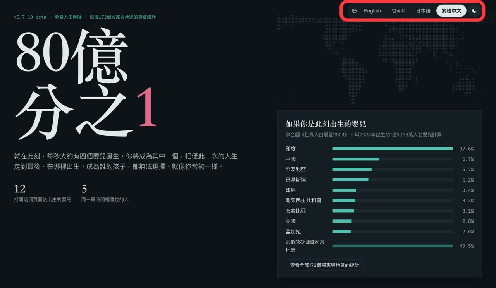This screenshot has height=288, width=496.
Task: Select the 其餘163個國家與地區 label
Action: tap(305, 246)
